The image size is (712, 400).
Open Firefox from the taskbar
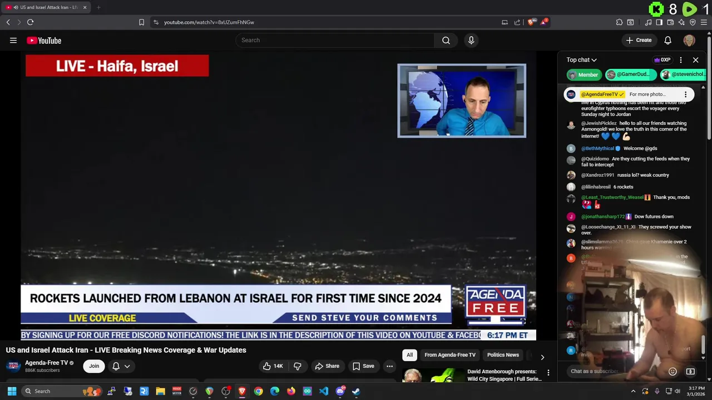[291, 391]
